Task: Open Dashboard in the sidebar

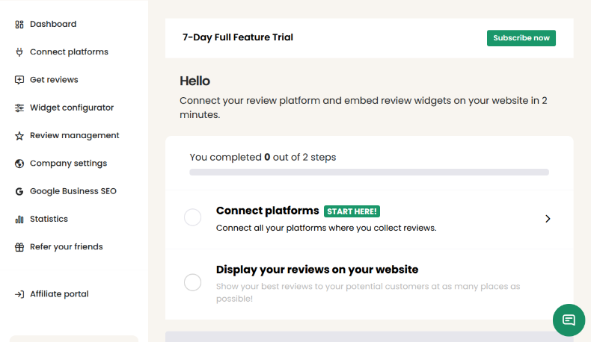Action: [53, 24]
